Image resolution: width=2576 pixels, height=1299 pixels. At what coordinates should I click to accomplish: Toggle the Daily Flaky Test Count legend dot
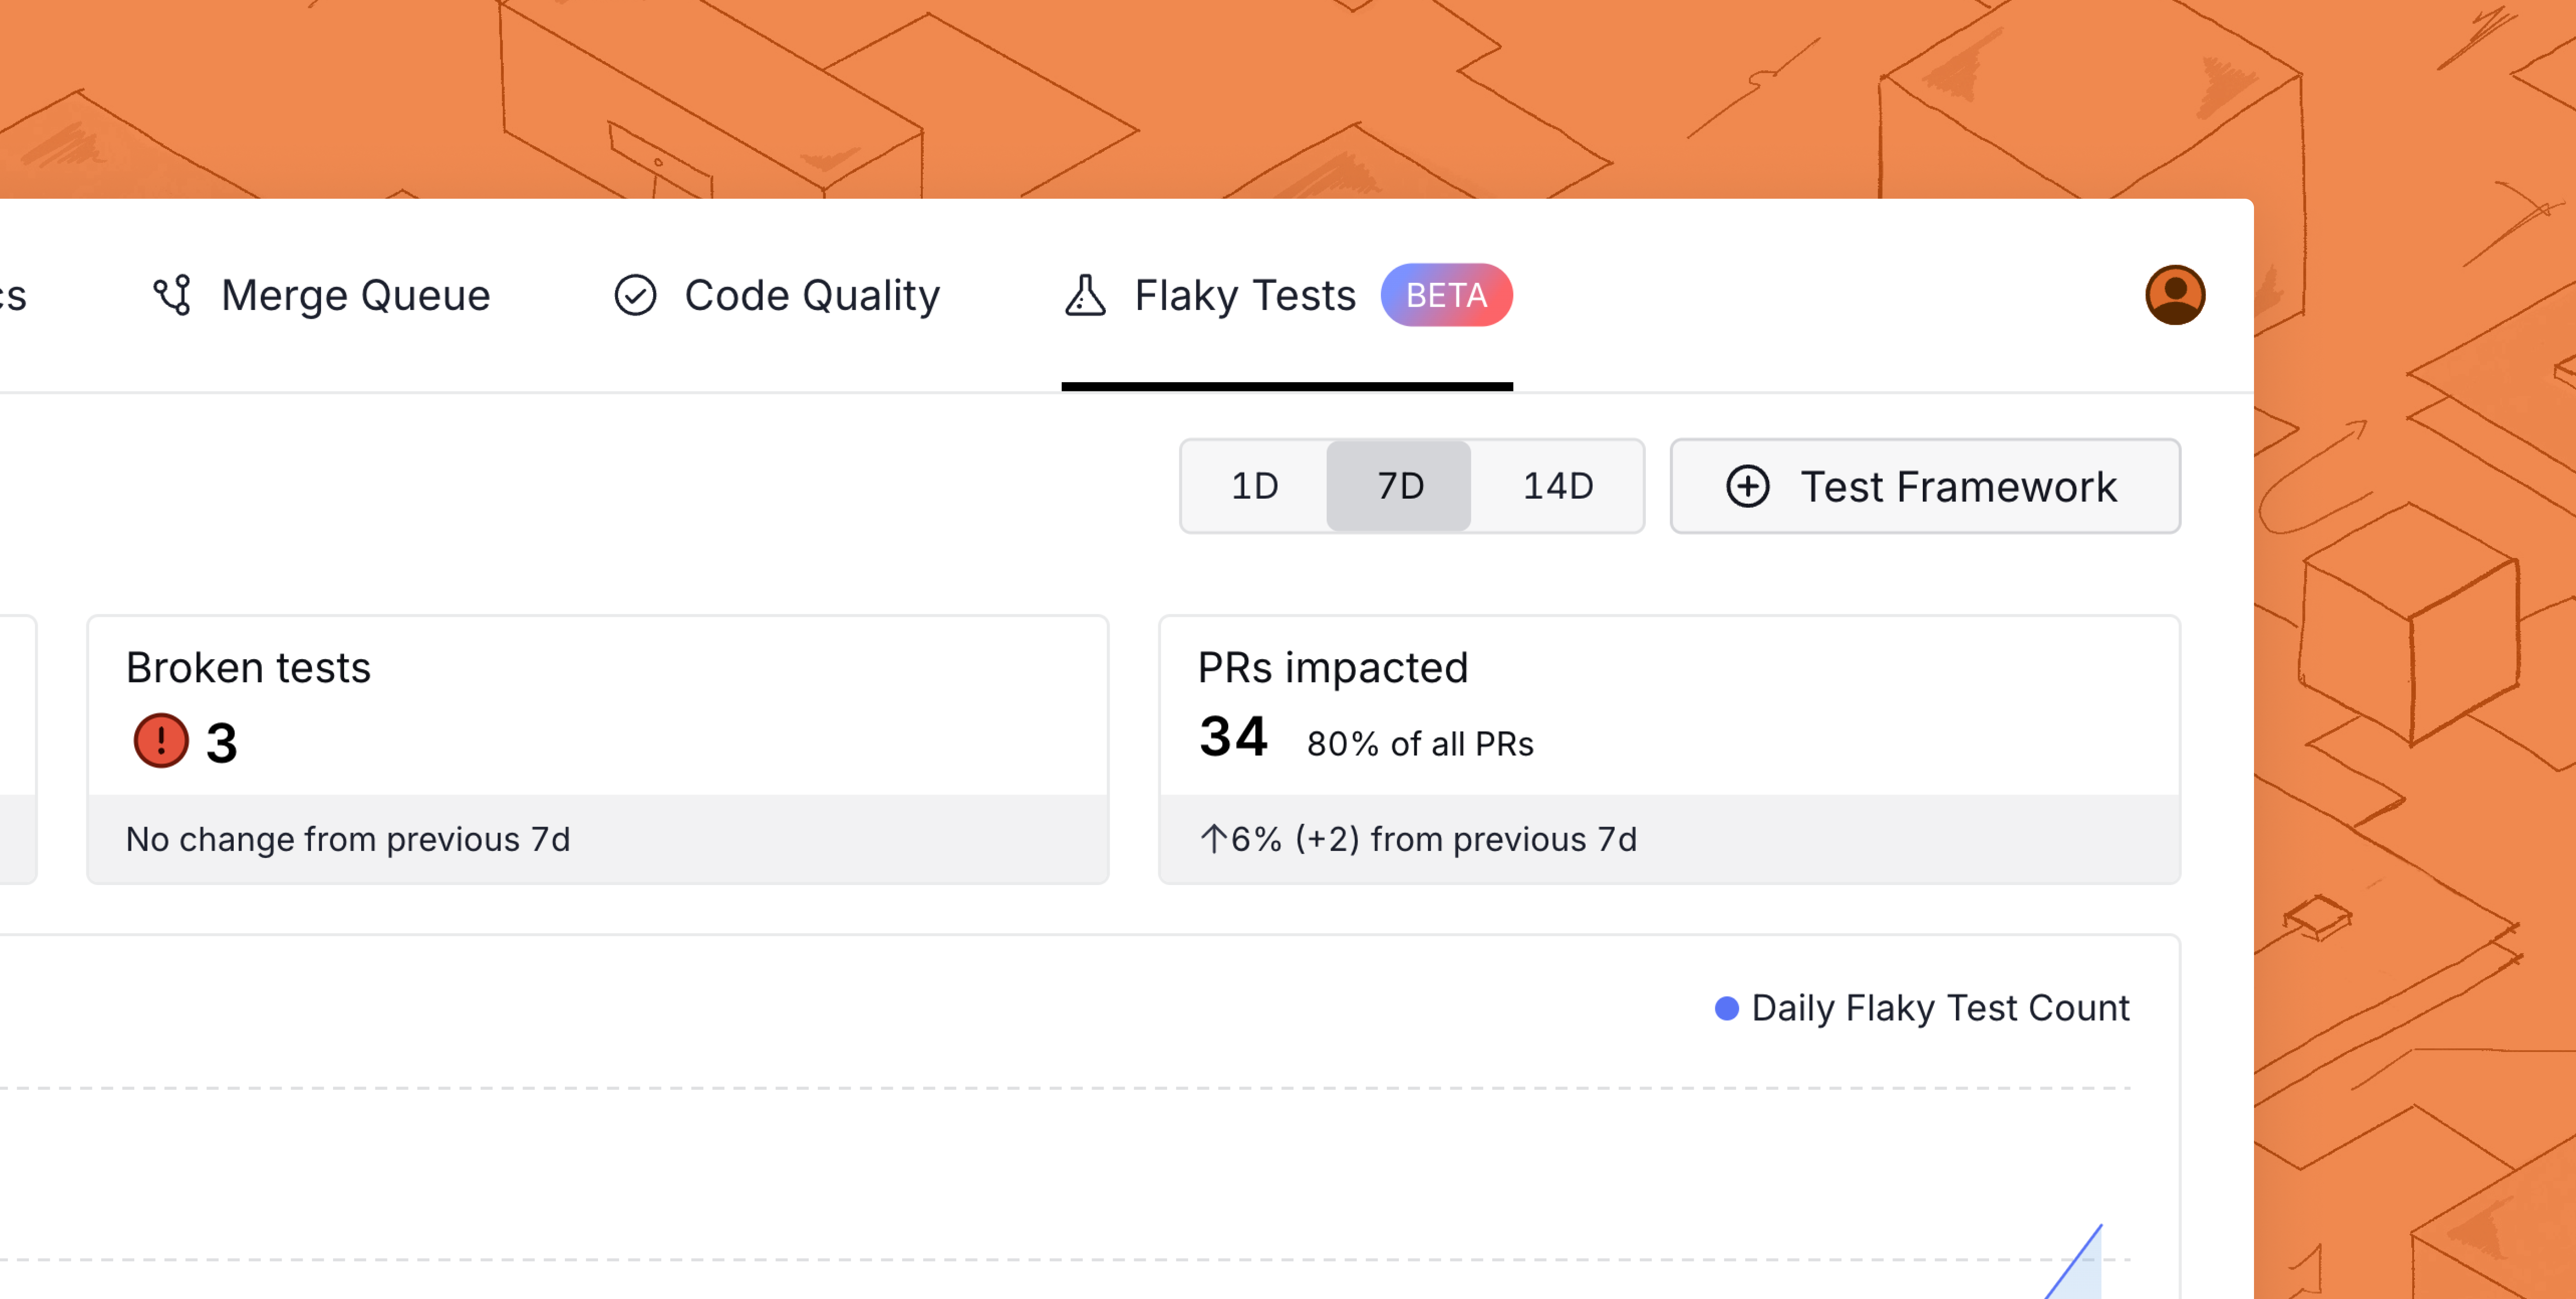click(1726, 1008)
